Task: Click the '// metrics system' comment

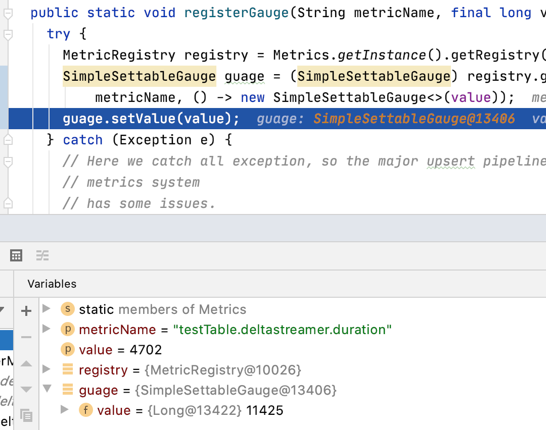Action: coord(131,182)
